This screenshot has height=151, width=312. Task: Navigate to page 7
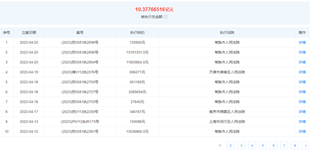[284, 146]
